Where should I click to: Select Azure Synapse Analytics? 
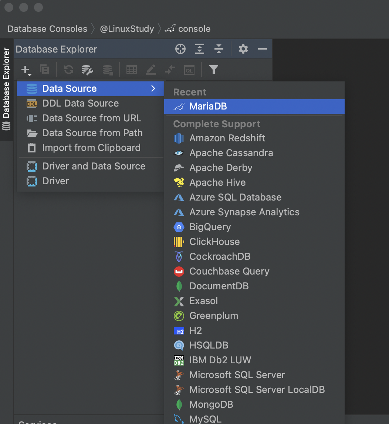click(254, 212)
